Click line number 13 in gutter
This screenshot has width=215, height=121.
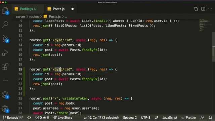(x=20, y=40)
